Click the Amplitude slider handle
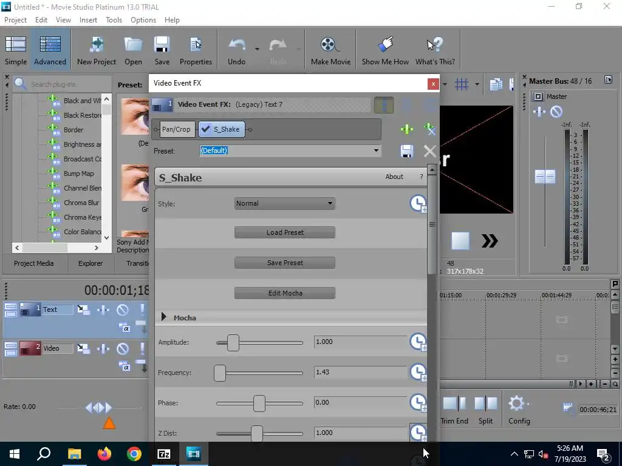Screen dimensions: 622x466 pyautogui.click(x=233, y=342)
